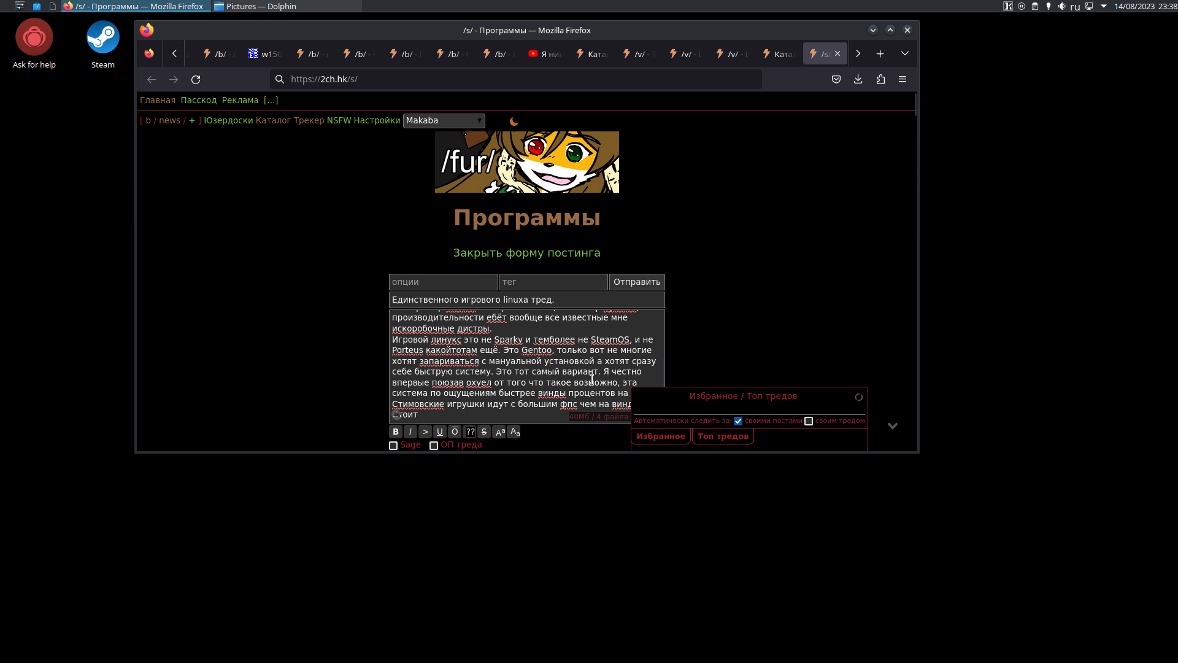Check the ОП треда box

[x=434, y=446]
